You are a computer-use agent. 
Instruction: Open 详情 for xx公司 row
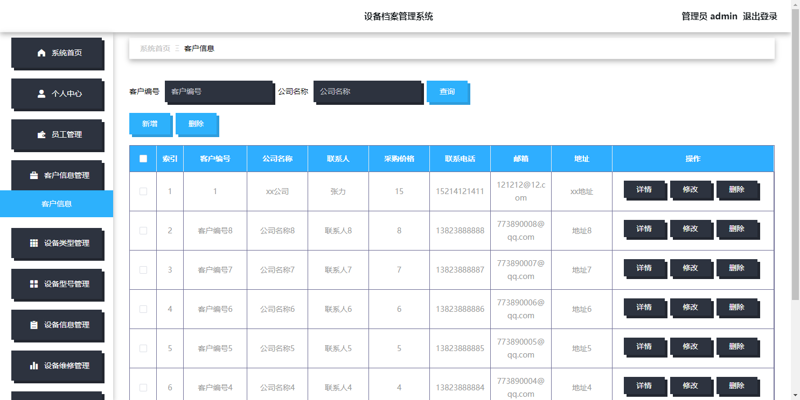(644, 189)
